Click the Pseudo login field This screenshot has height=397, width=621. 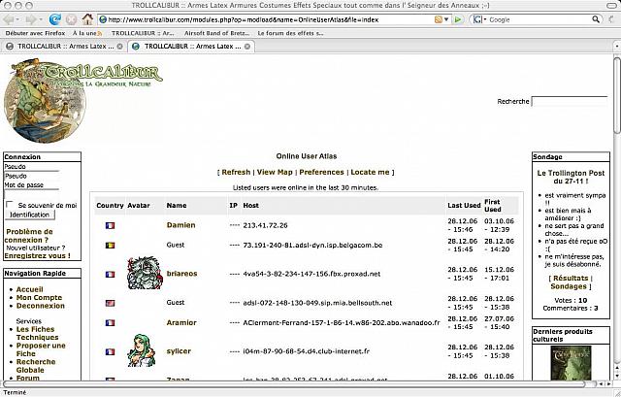tap(32, 176)
